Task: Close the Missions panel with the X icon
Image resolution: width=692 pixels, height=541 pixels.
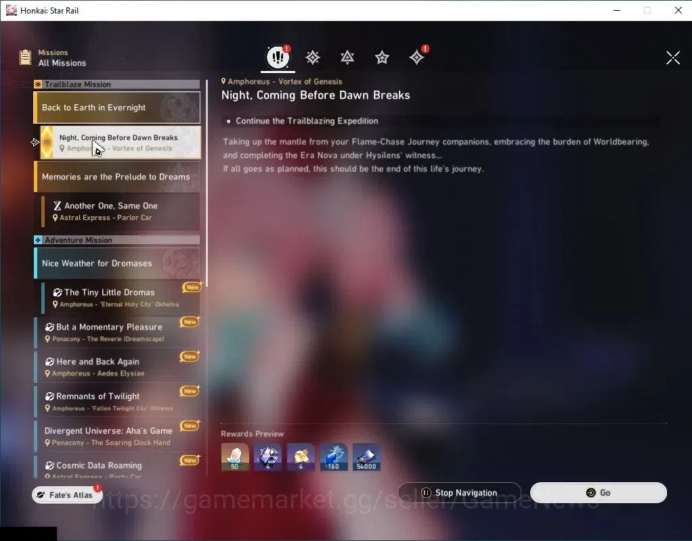Action: pos(672,57)
